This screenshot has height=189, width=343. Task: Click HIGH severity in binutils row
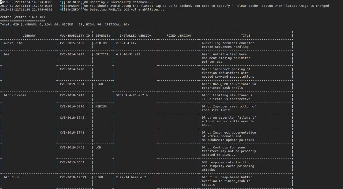tap(99, 177)
